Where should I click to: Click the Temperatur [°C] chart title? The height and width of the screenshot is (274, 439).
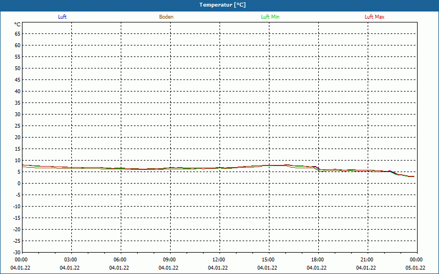[223, 5]
